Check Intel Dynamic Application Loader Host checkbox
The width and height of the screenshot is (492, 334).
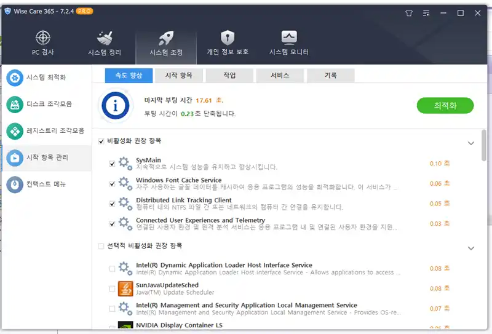click(x=112, y=269)
